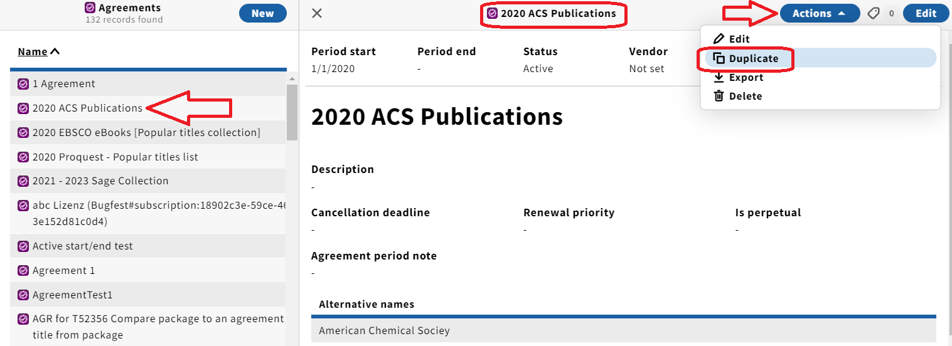Click the icon beside Active start/end test
This screenshot has height=346, width=952.
pyautogui.click(x=23, y=246)
